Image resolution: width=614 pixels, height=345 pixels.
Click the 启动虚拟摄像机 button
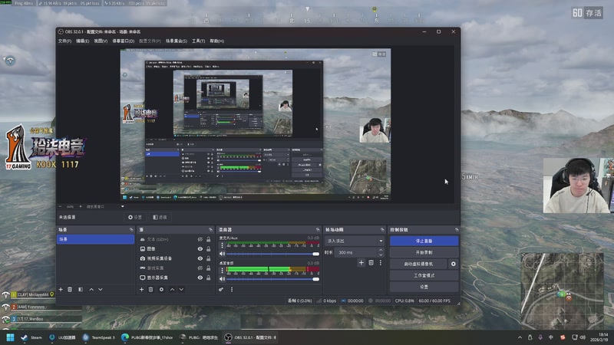coord(418,264)
